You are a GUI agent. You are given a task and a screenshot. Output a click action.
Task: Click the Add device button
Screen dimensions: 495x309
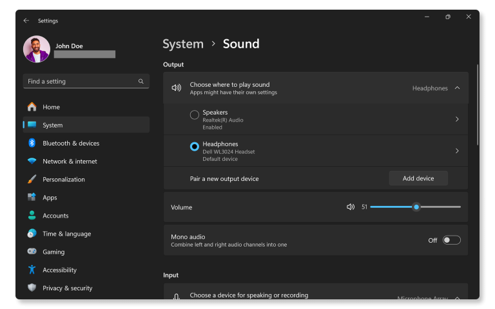(x=418, y=178)
